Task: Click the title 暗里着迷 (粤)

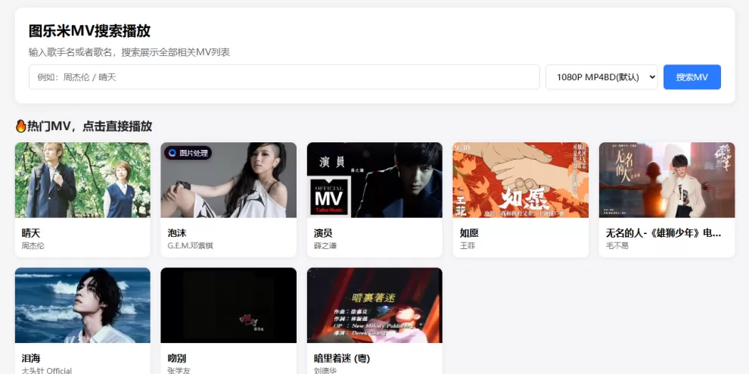Action: (342, 358)
